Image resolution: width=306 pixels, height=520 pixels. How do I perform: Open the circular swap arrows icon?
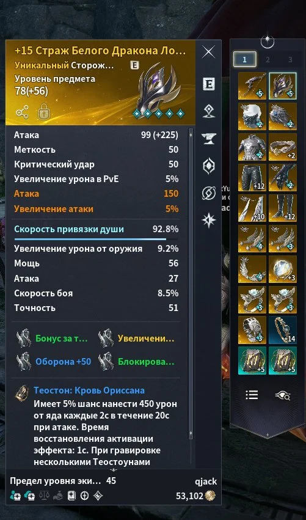209,193
